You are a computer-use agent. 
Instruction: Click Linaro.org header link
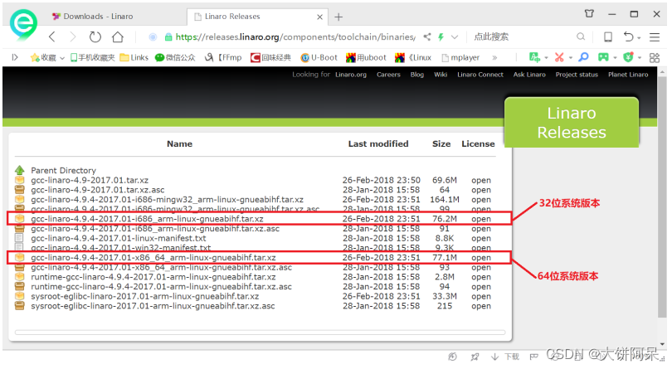coord(351,75)
